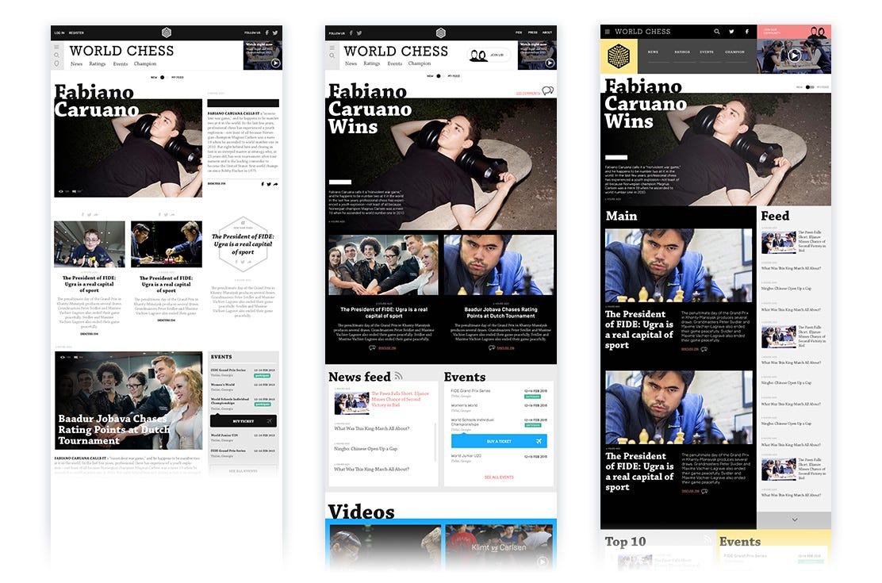Select Champion in the middle mockup navigation
The image size is (882, 583).
coord(420,63)
